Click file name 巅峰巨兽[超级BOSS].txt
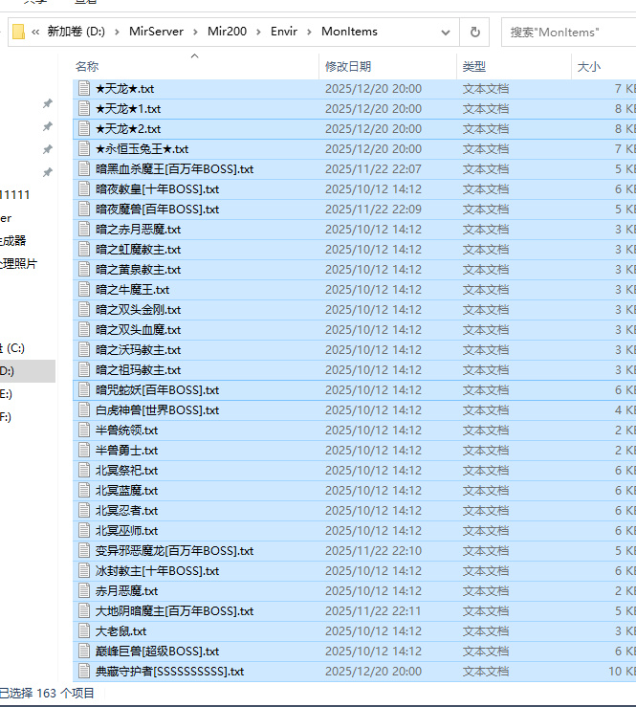The image size is (636, 707). pos(157,652)
